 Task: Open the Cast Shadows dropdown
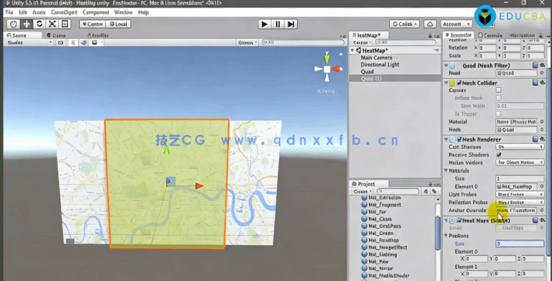[520, 147]
